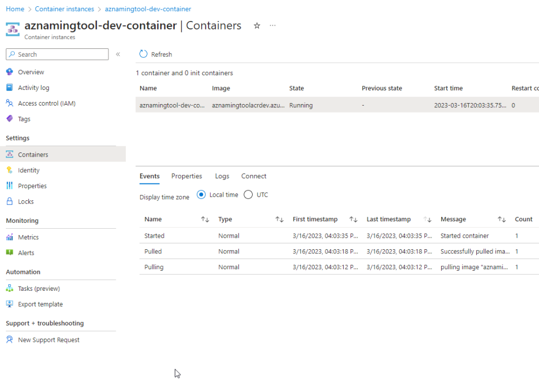Click the Overview icon in sidebar
This screenshot has height=388, width=539.
pos(9,72)
